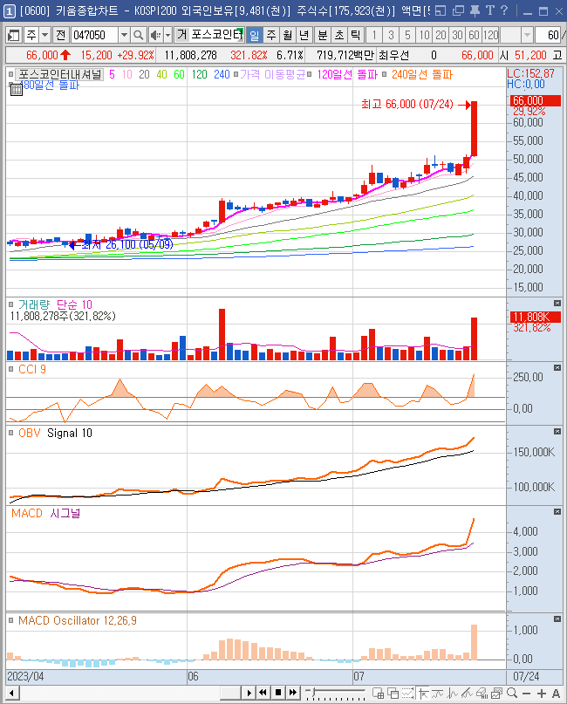Choose the 1 interval button
The height and width of the screenshot is (704, 567).
click(374, 35)
